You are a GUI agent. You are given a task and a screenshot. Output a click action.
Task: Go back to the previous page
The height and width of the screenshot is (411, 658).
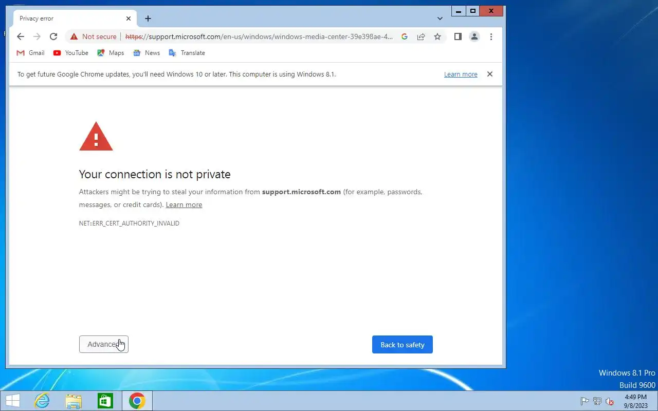[x=21, y=36]
